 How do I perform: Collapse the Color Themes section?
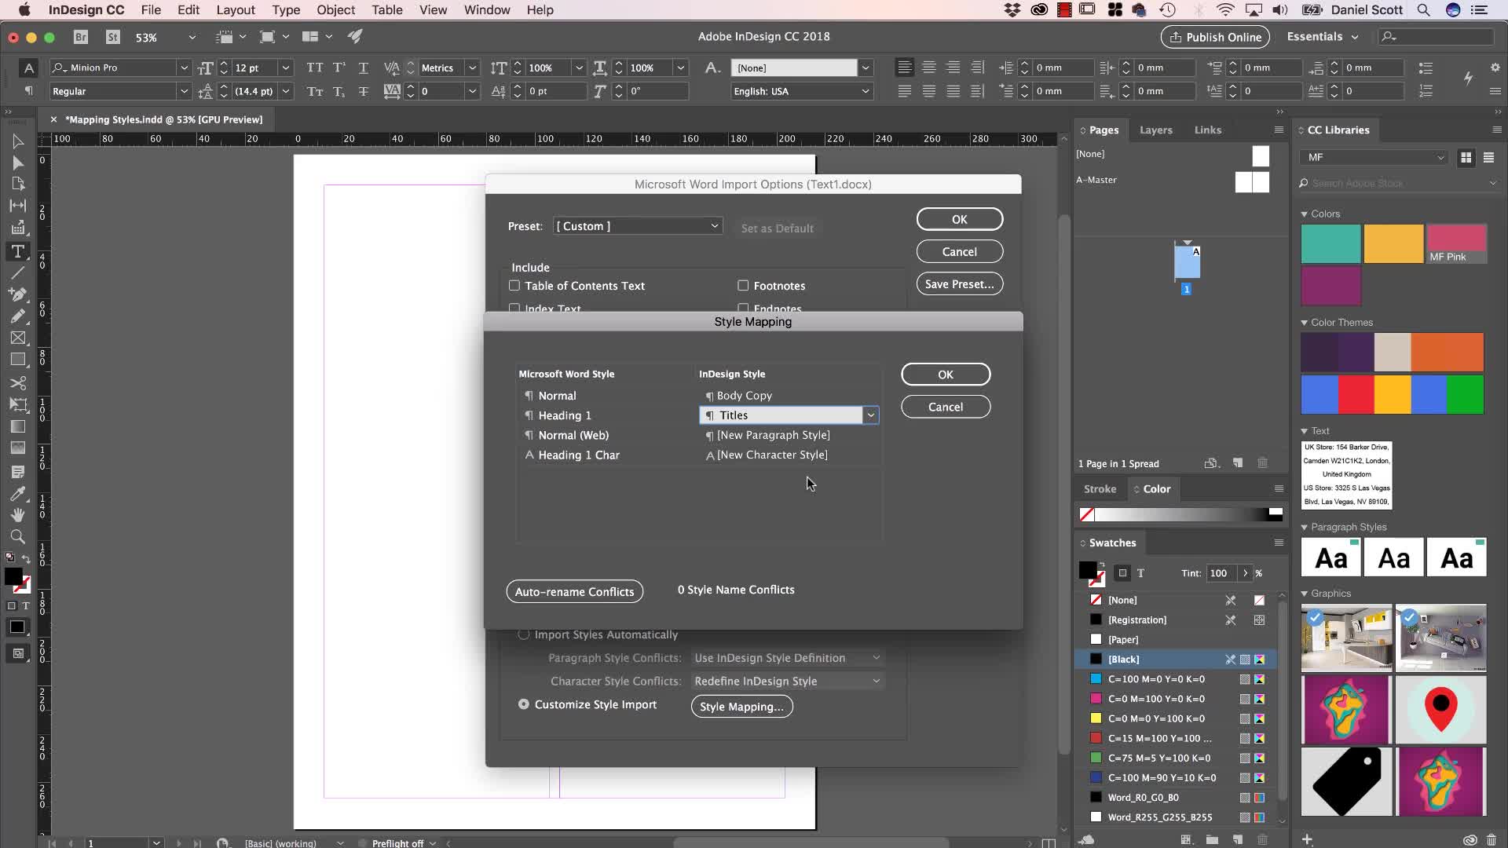tap(1305, 323)
